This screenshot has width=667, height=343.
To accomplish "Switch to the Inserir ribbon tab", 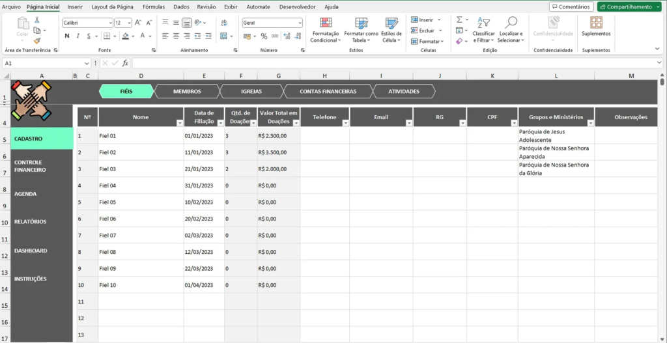I will 75,7.
